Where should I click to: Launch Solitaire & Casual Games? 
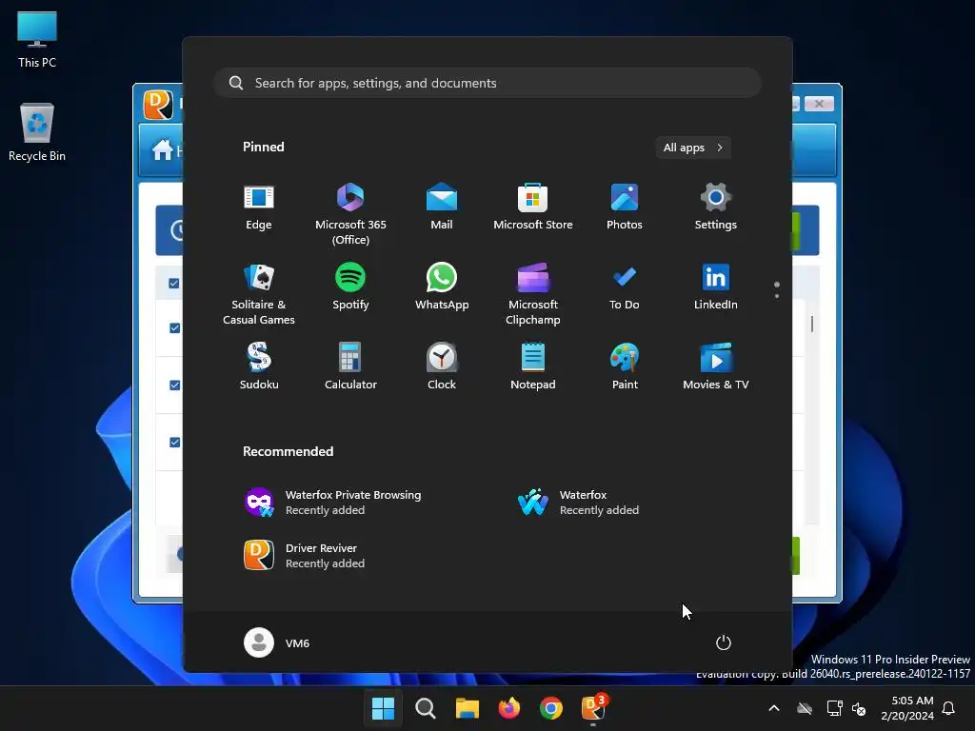[x=259, y=293]
